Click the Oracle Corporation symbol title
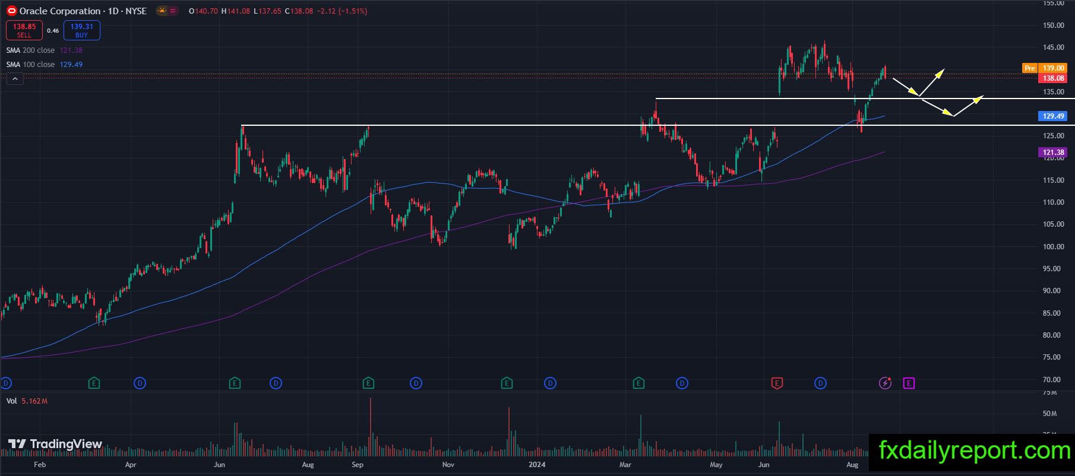The image size is (1075, 476). click(83, 11)
